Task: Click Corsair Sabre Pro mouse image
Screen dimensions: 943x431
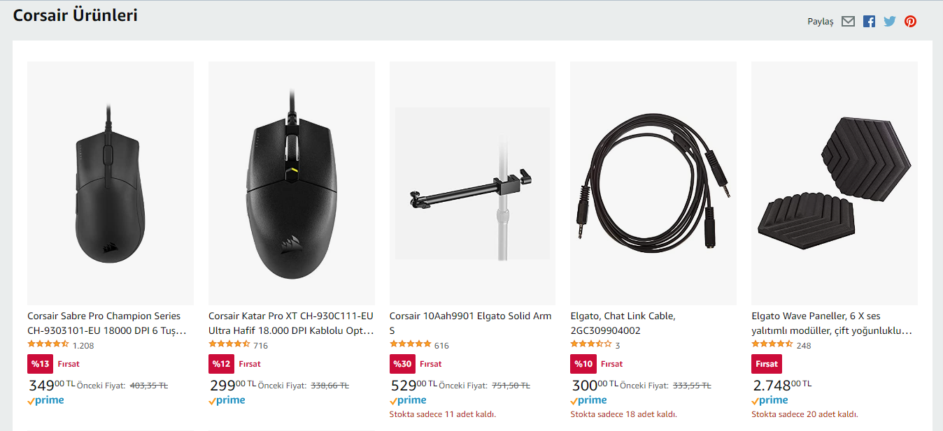Action: click(x=111, y=183)
